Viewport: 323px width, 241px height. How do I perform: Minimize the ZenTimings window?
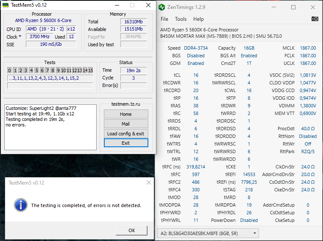click(274, 7)
